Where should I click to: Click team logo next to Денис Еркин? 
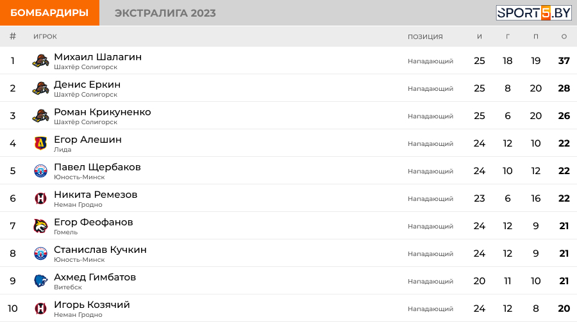click(40, 88)
